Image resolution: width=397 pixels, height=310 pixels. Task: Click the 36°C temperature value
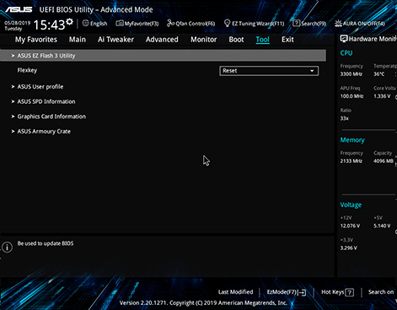tap(378, 74)
